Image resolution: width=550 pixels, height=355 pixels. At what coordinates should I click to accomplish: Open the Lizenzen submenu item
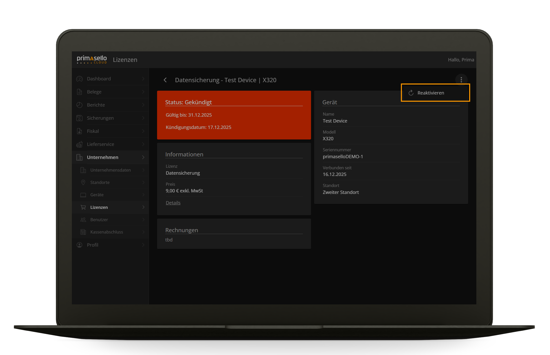coord(99,207)
